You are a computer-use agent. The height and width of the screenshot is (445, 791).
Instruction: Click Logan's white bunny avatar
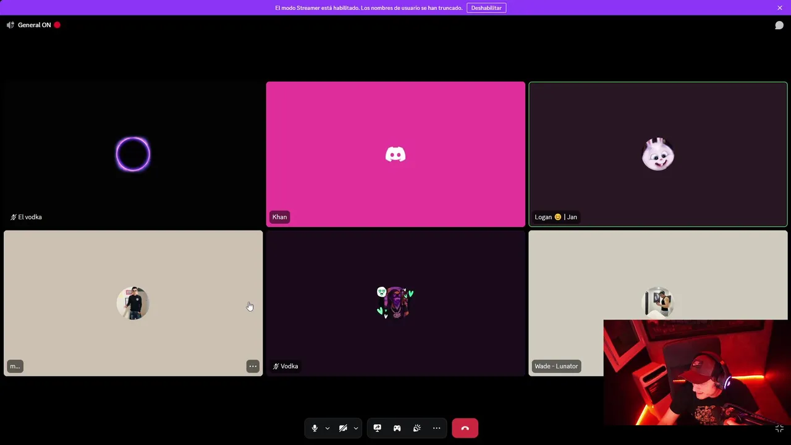coord(658,155)
